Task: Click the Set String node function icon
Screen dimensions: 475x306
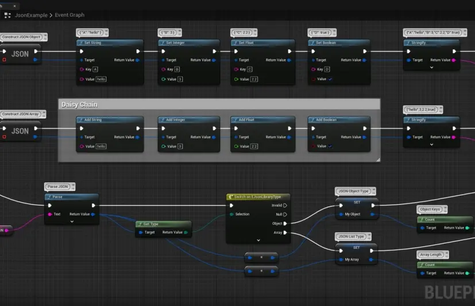Action: [81, 43]
